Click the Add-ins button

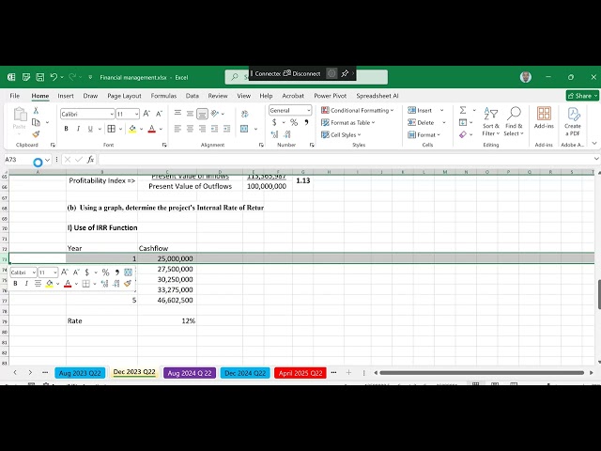tap(544, 117)
